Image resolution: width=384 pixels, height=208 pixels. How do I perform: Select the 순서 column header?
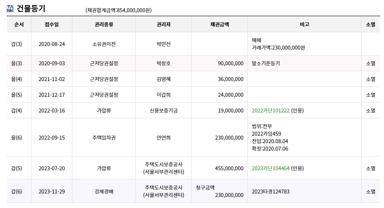(19, 24)
